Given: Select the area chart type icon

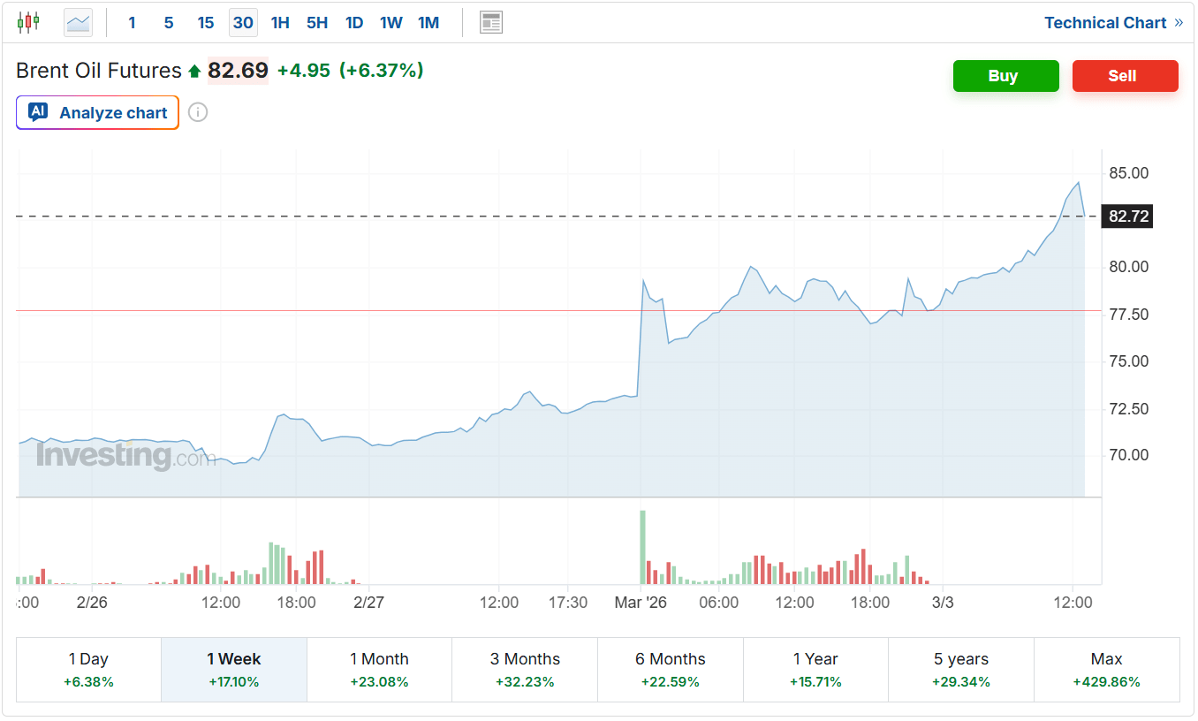Looking at the screenshot, I should (x=78, y=22).
